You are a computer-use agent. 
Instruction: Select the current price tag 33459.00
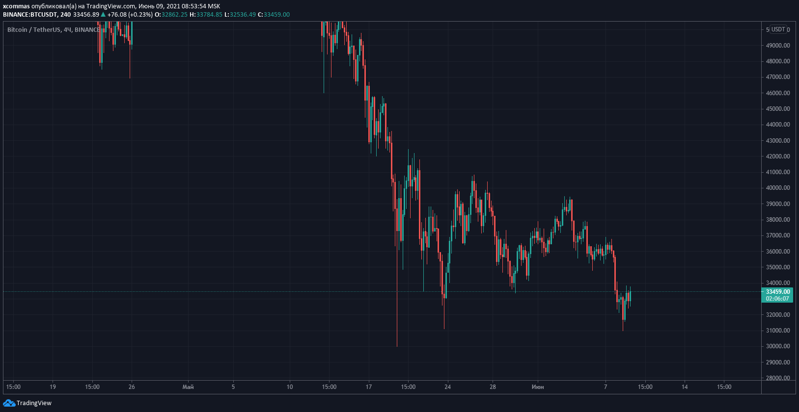(x=778, y=292)
